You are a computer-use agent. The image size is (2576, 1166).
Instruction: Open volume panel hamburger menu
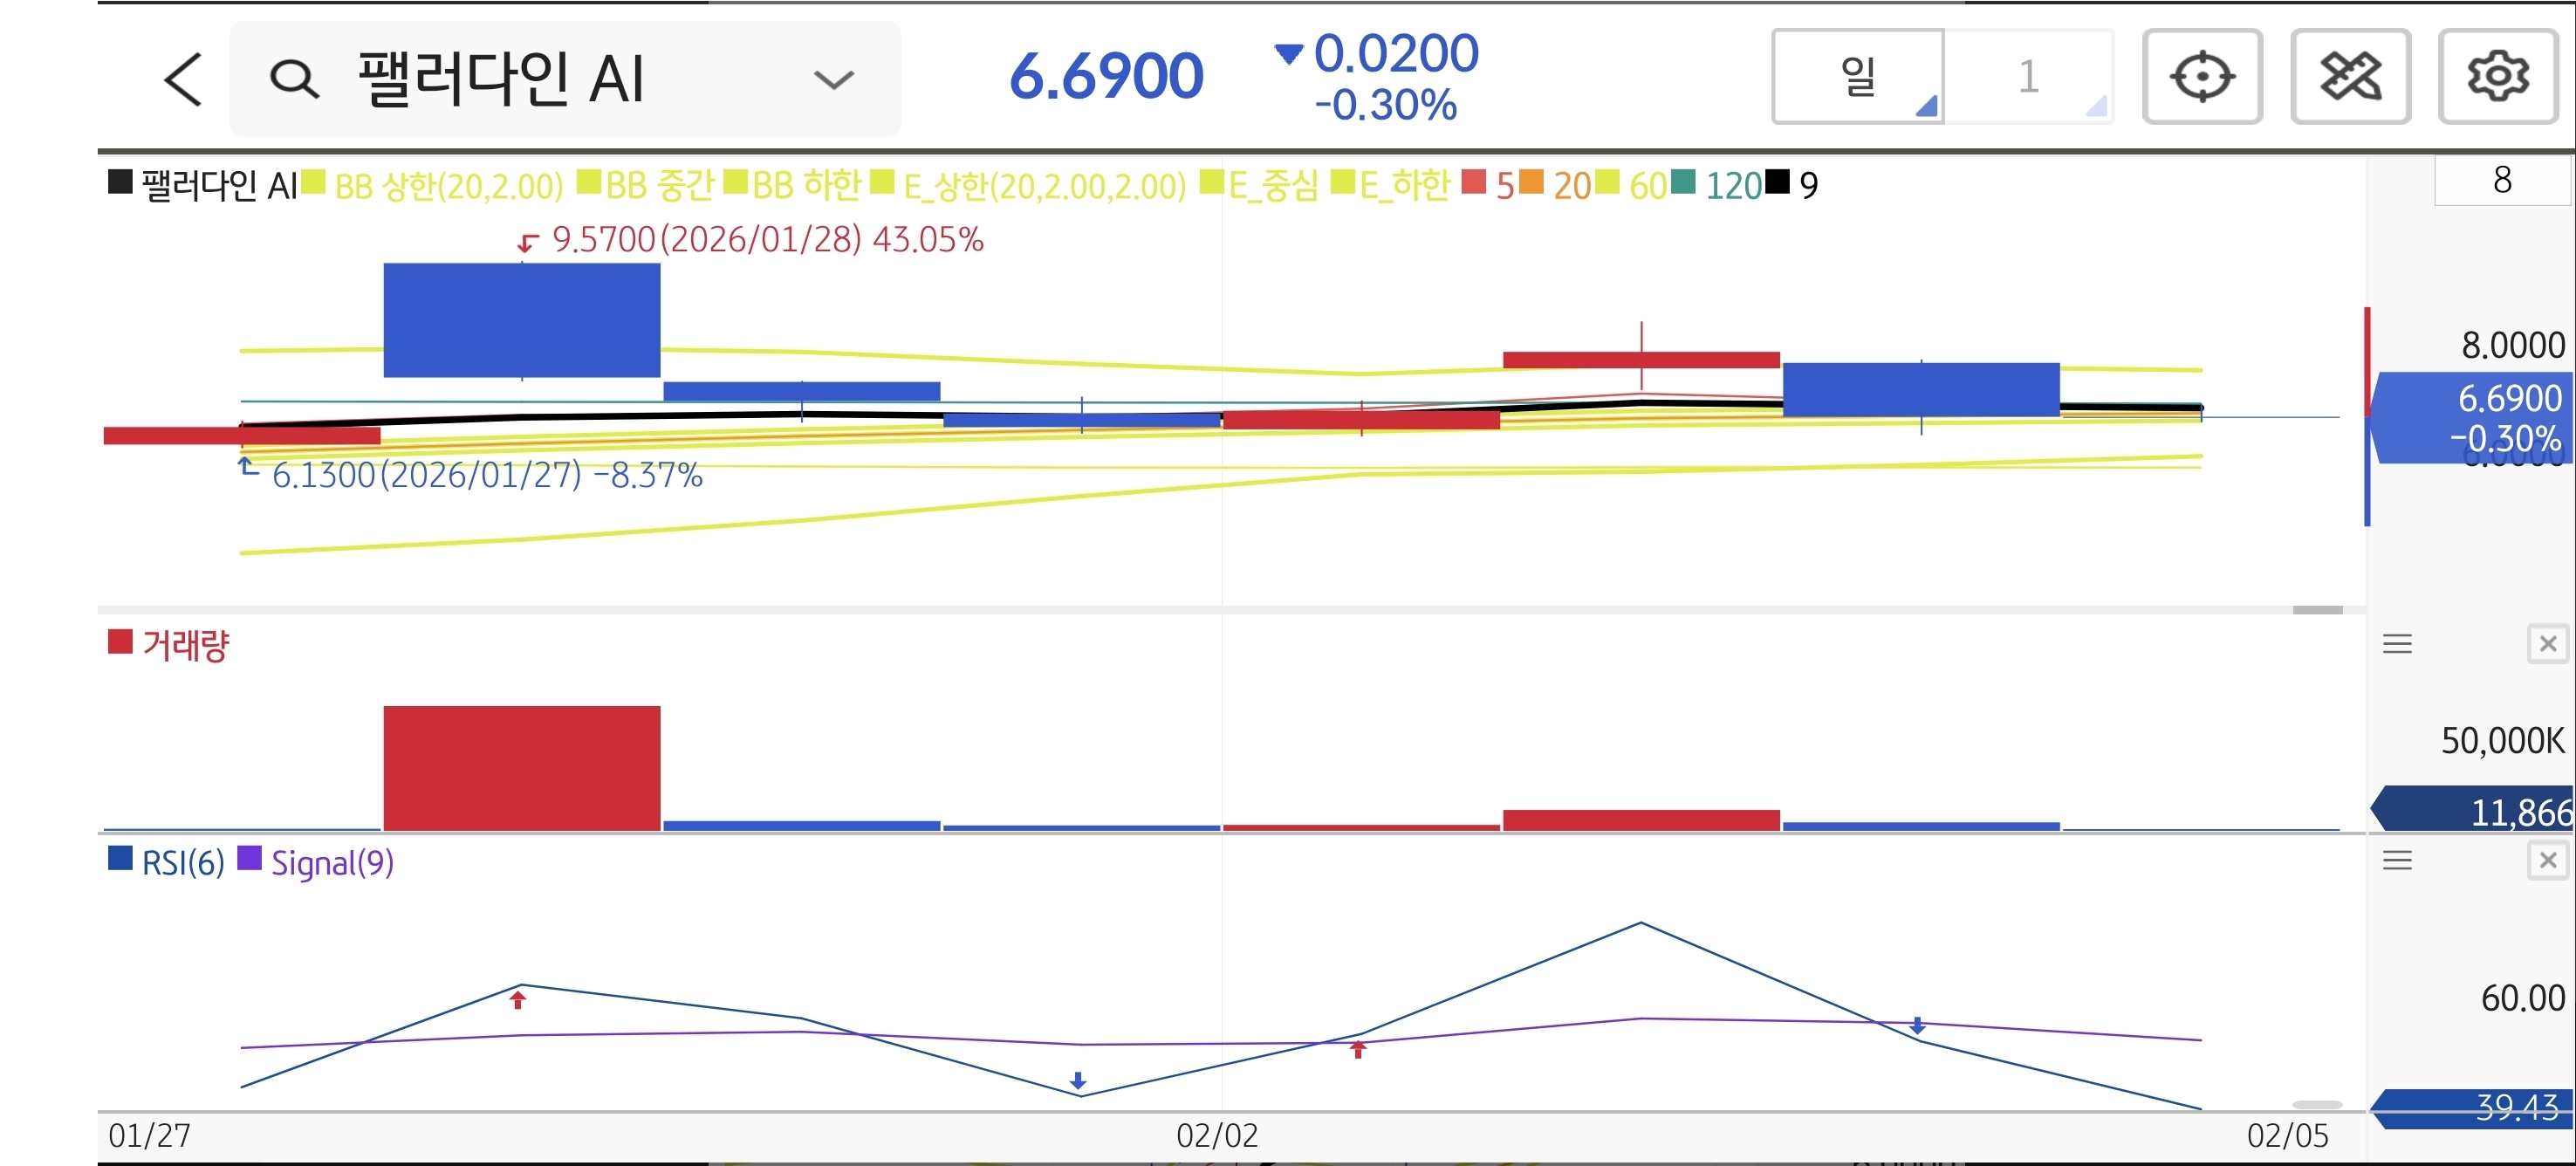point(2397,644)
